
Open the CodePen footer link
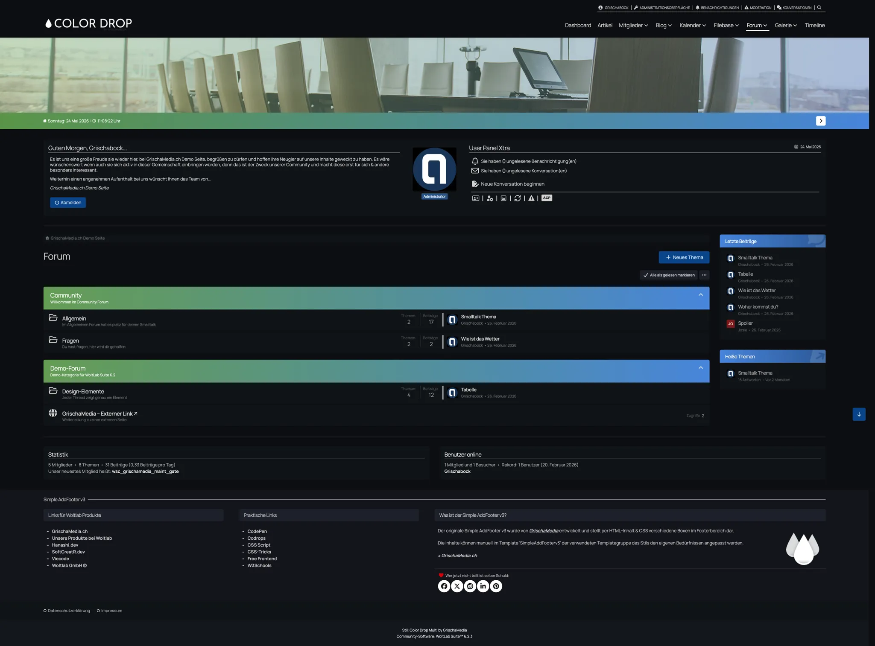tap(257, 532)
